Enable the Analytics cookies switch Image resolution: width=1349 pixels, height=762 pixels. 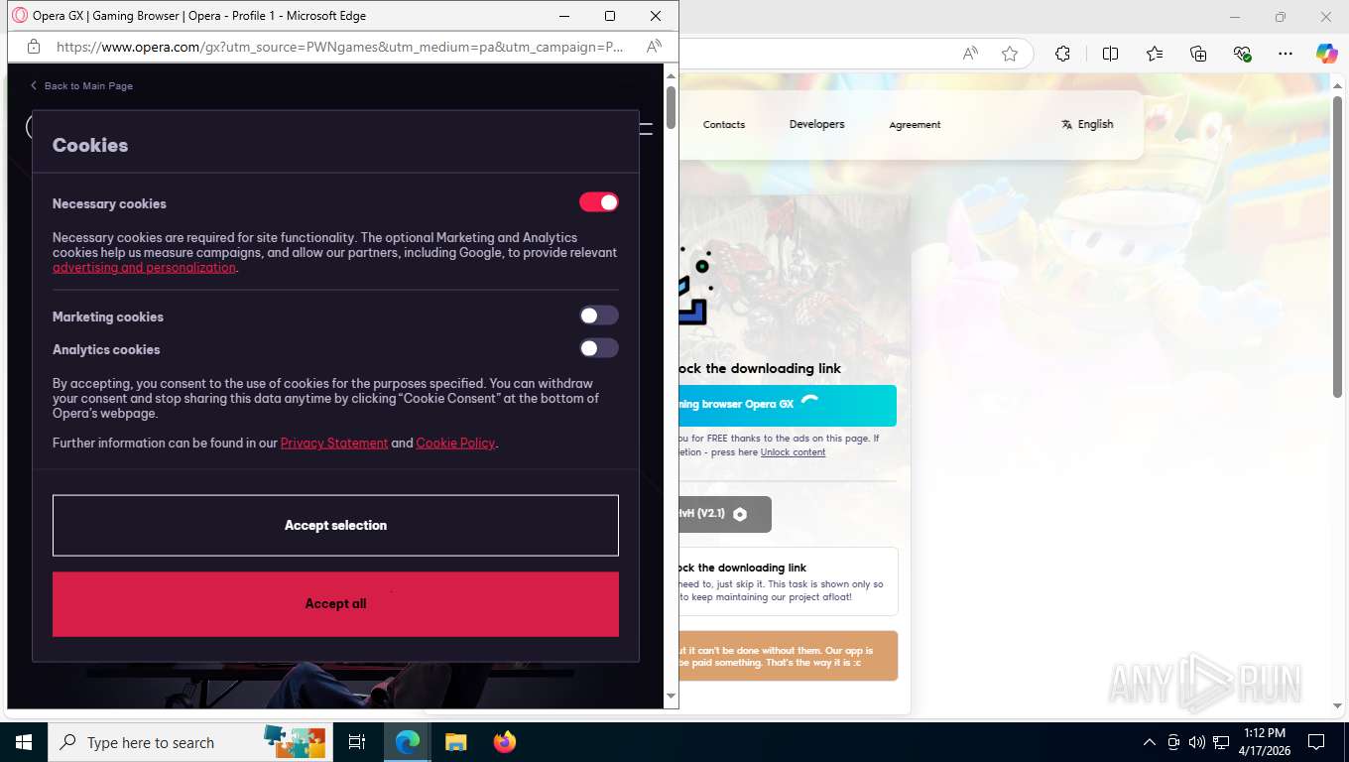(599, 348)
